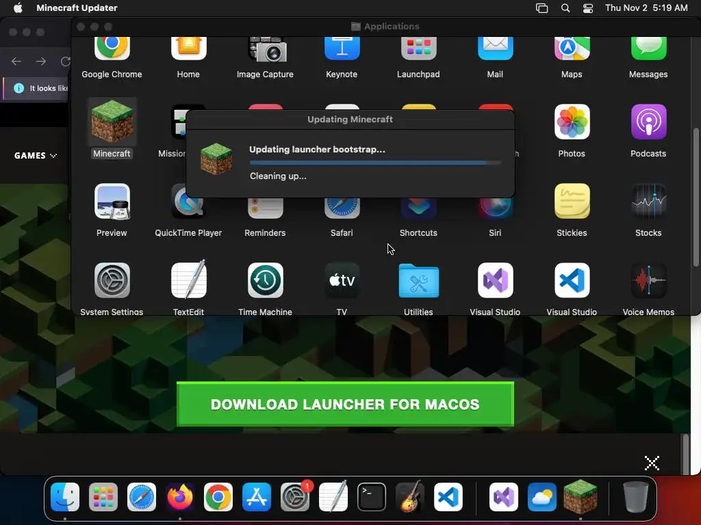The width and height of the screenshot is (701, 525).
Task: Open GarageBand from the Dock
Action: [410, 496]
